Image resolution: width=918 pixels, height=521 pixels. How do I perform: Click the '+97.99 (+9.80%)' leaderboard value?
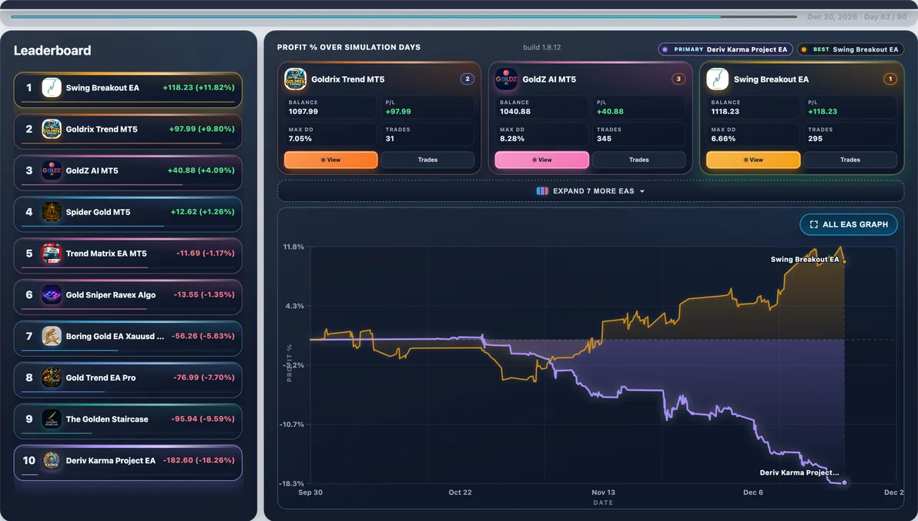tap(202, 129)
